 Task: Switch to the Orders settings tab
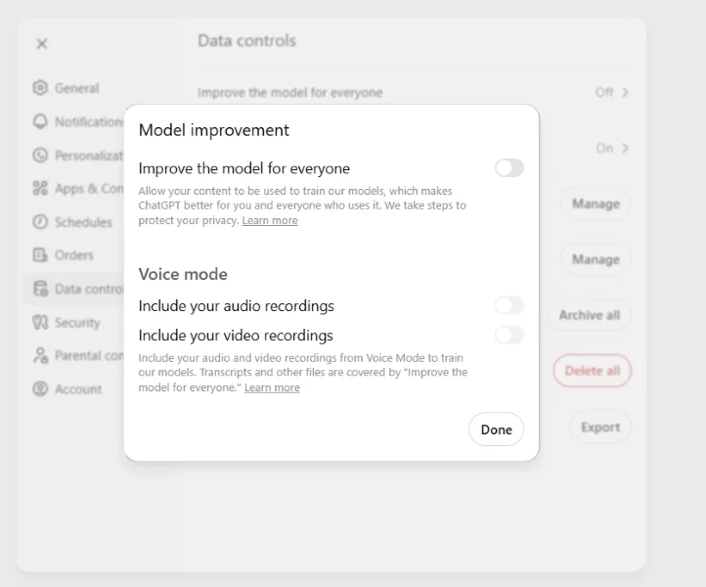pyautogui.click(x=72, y=255)
